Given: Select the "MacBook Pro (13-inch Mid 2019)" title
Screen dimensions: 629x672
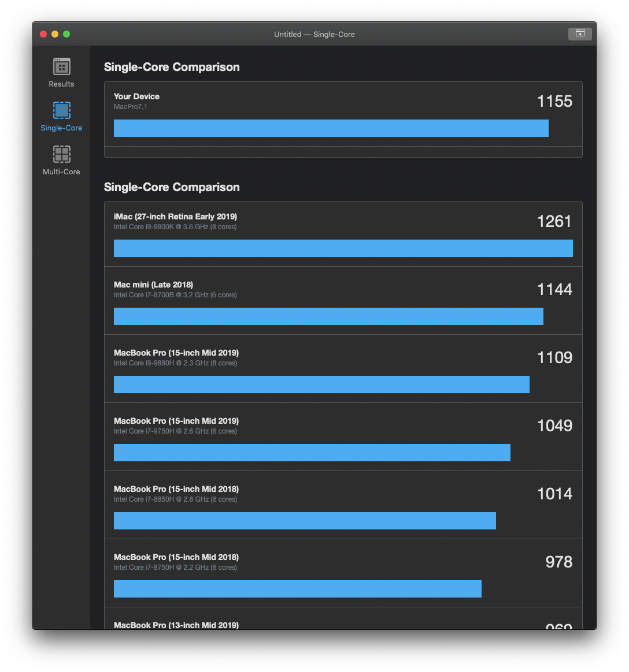Looking at the screenshot, I should (176, 625).
